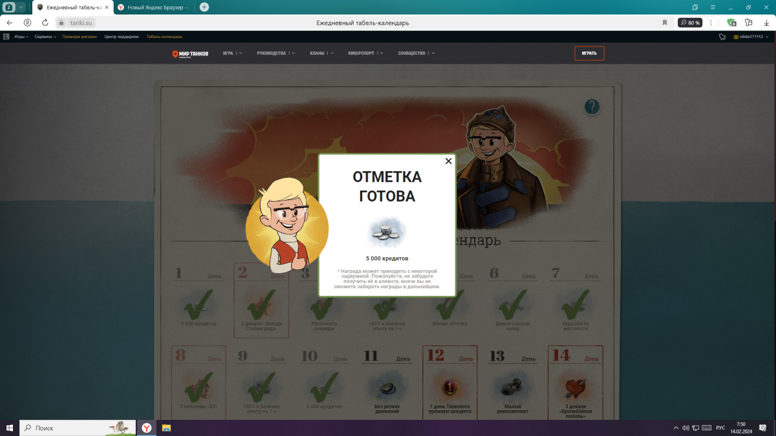Open the tab group counter showing 2

(9, 7)
